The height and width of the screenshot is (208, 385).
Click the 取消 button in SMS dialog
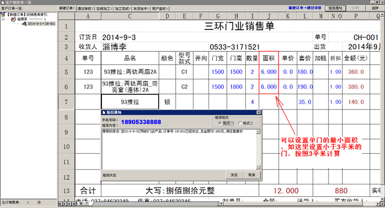point(252,175)
